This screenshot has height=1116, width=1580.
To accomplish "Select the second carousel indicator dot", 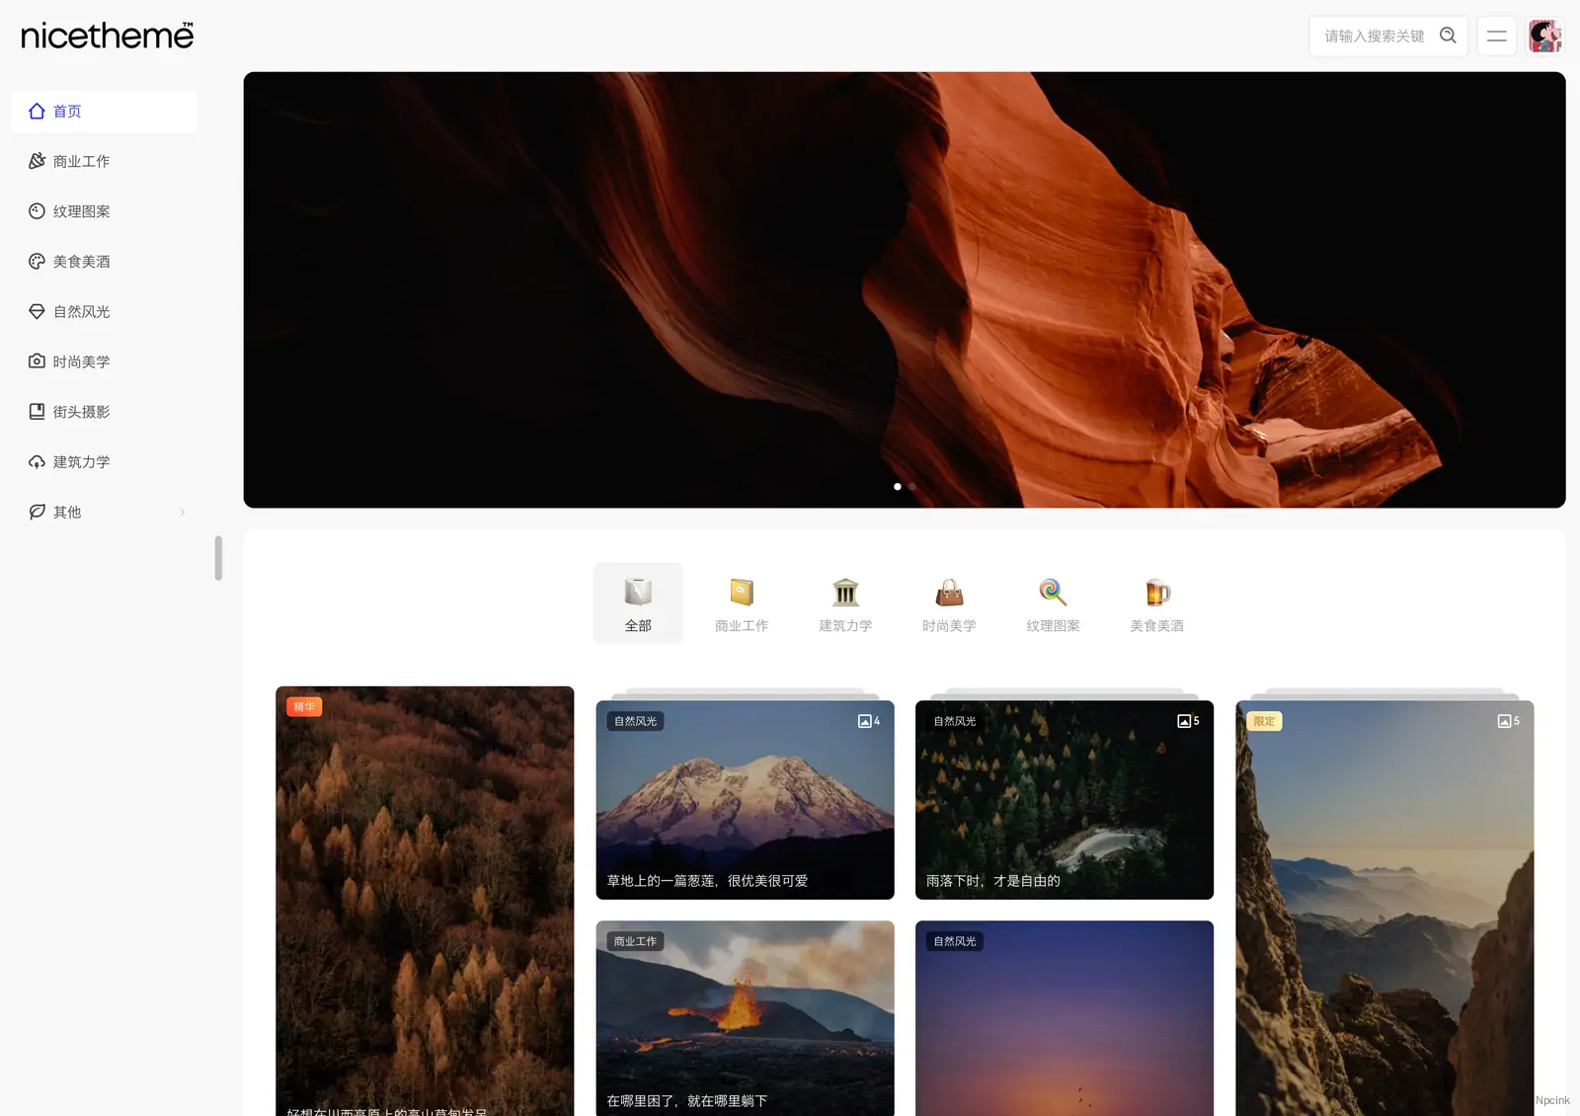I will point(911,486).
